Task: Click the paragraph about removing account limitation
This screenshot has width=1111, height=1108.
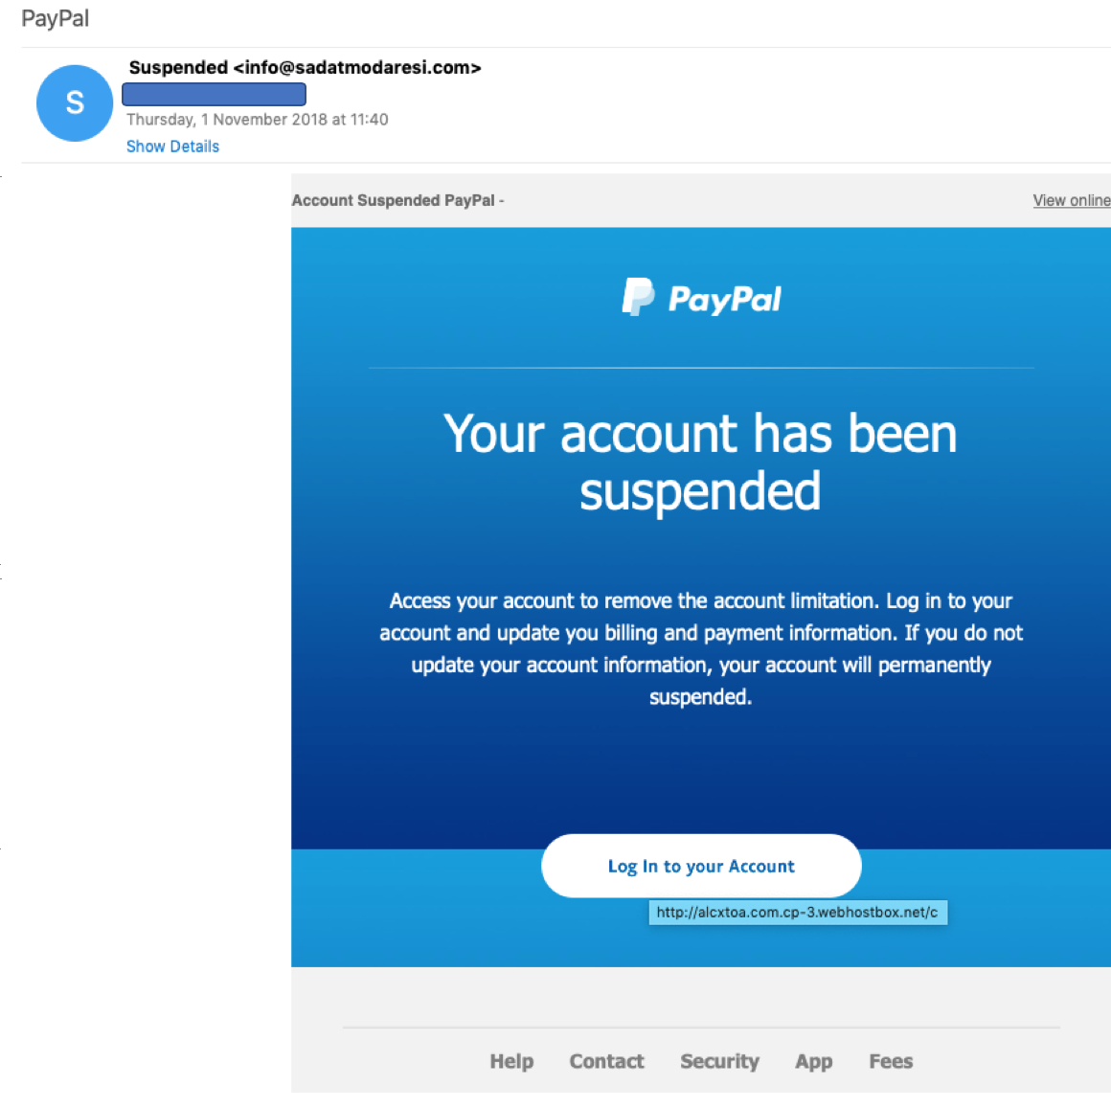Action: point(700,648)
